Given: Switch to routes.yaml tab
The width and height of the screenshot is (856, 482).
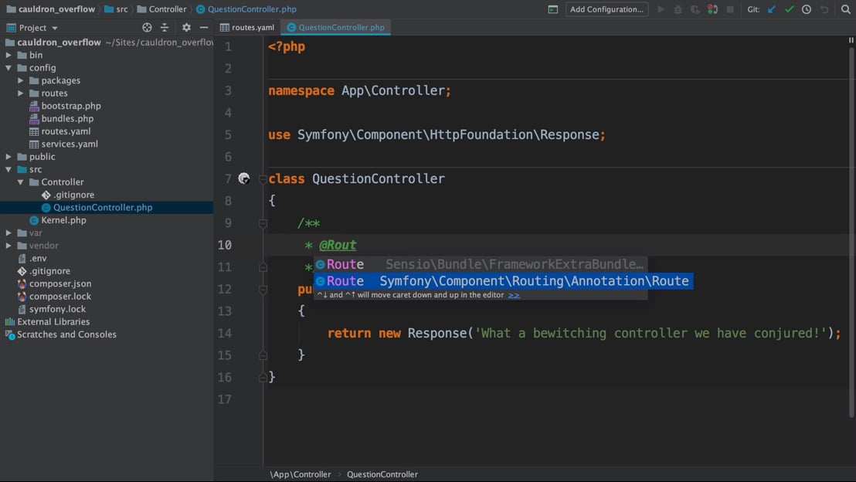Looking at the screenshot, I should tap(247, 27).
